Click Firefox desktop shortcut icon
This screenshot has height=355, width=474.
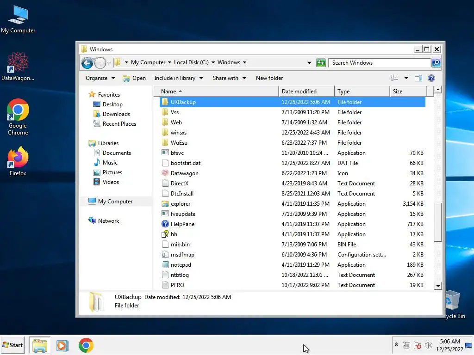pyautogui.click(x=18, y=161)
